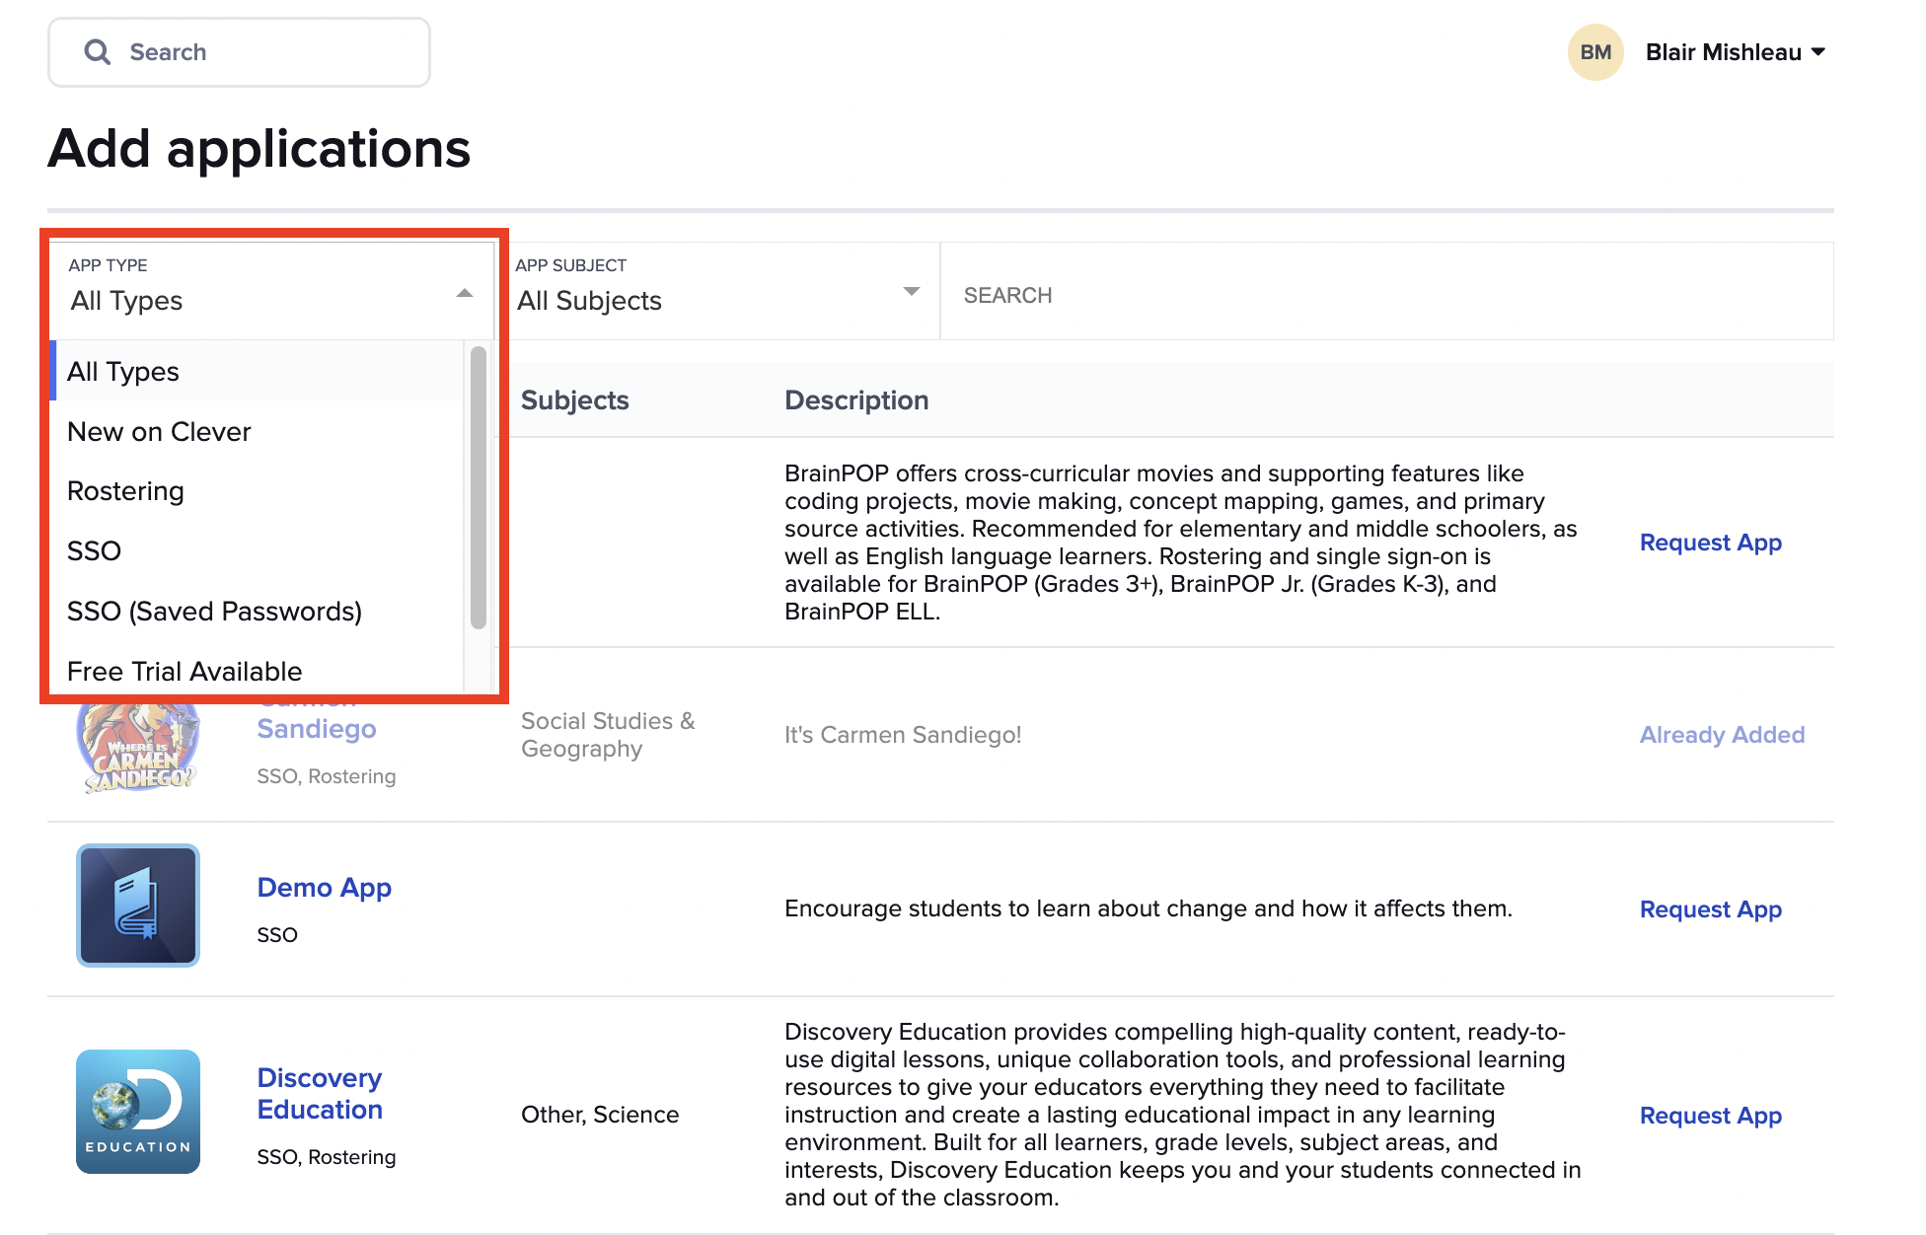The width and height of the screenshot is (1926, 1235).
Task: Click the Demo App book icon
Action: (x=137, y=905)
